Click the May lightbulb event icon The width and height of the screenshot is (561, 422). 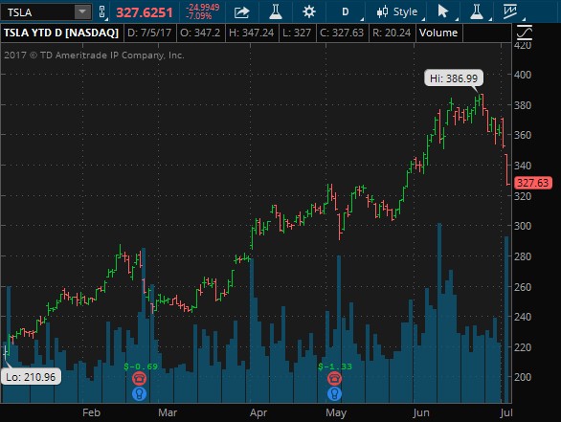pos(334,393)
